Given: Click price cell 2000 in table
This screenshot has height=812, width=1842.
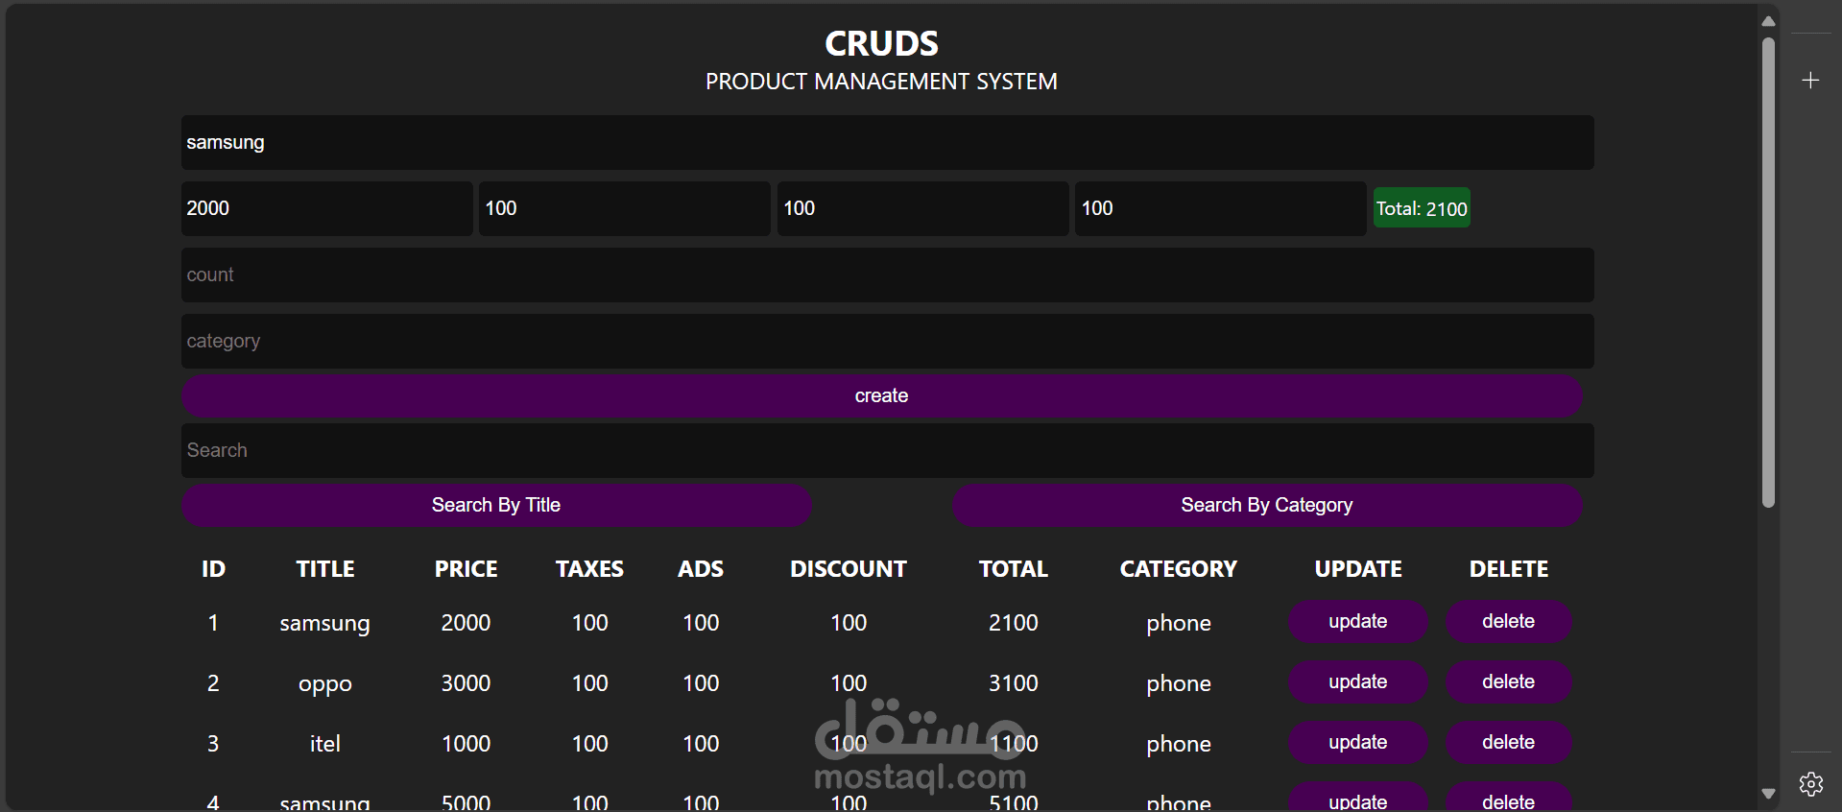Looking at the screenshot, I should pos(466,623).
